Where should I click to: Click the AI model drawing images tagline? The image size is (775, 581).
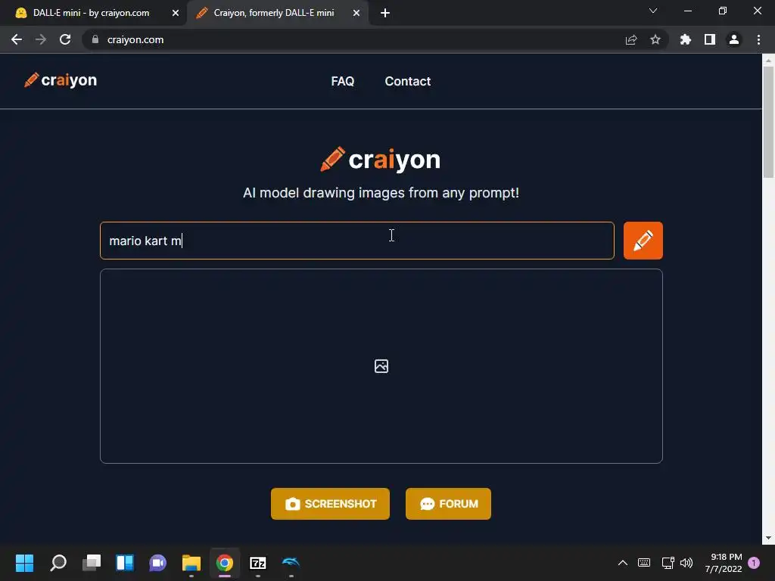[x=381, y=193]
